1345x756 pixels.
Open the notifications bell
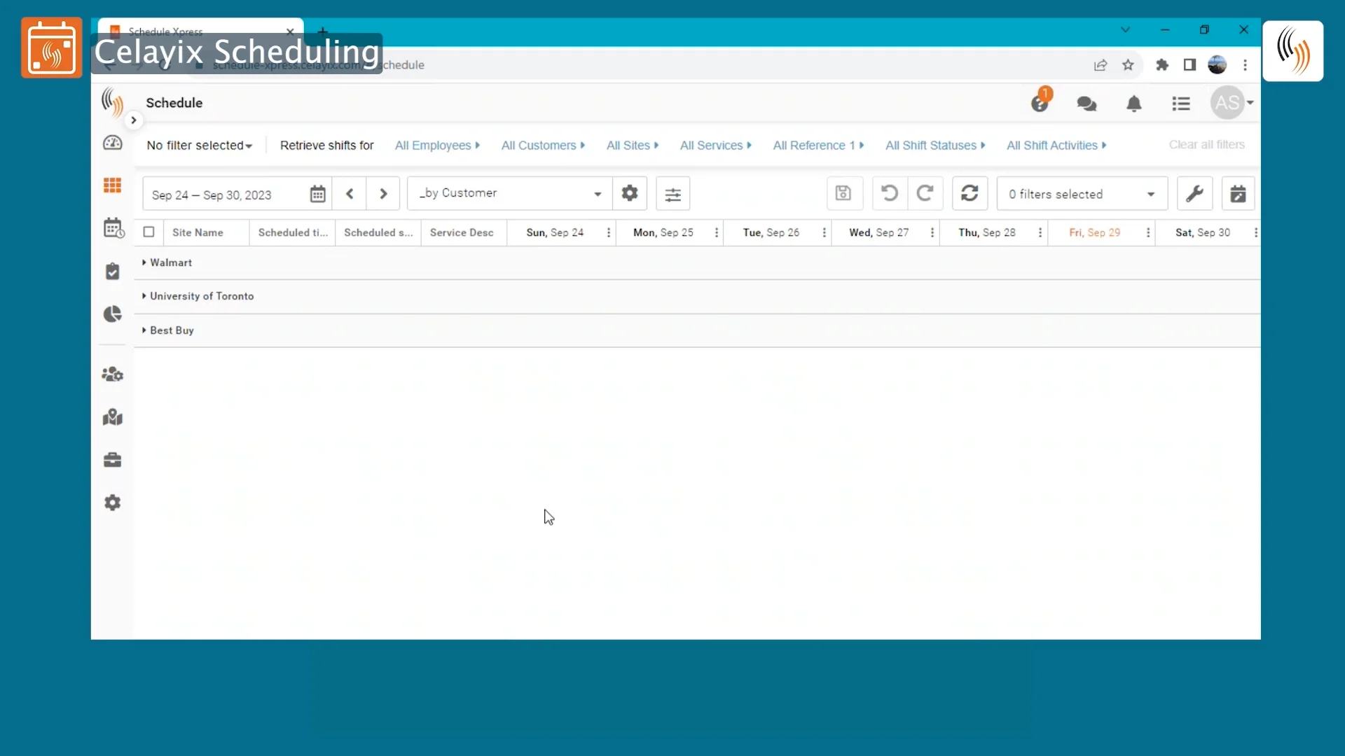point(1134,103)
